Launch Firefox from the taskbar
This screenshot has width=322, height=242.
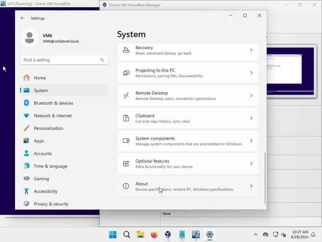tap(154, 234)
